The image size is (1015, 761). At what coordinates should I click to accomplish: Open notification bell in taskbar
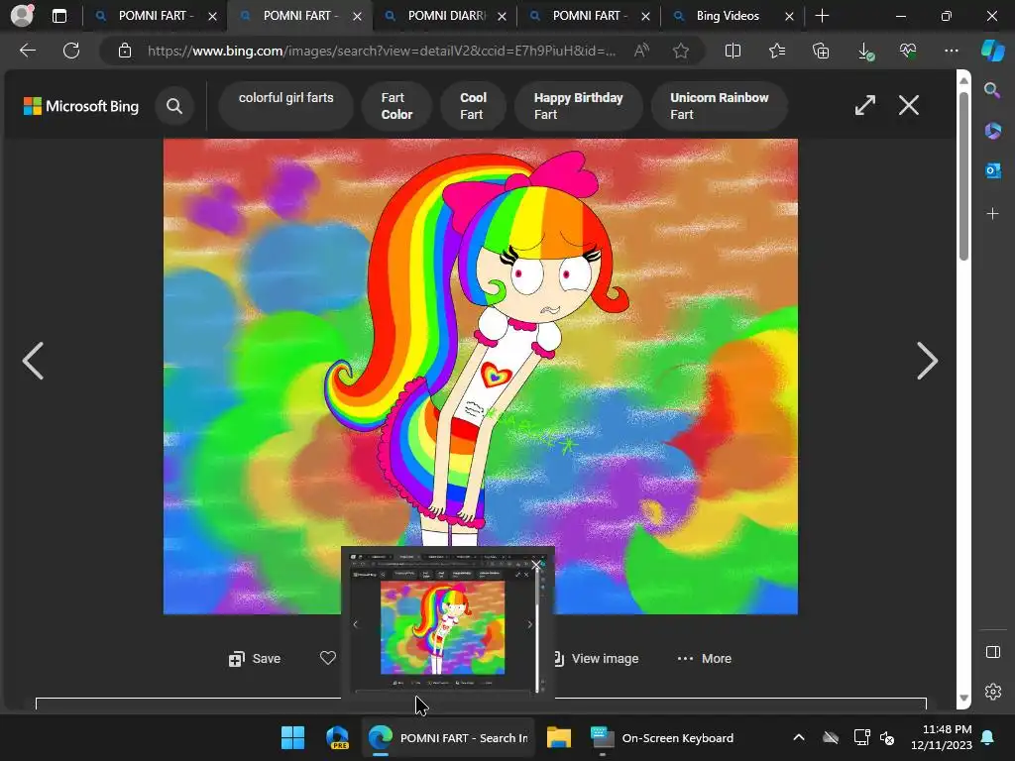(988, 737)
